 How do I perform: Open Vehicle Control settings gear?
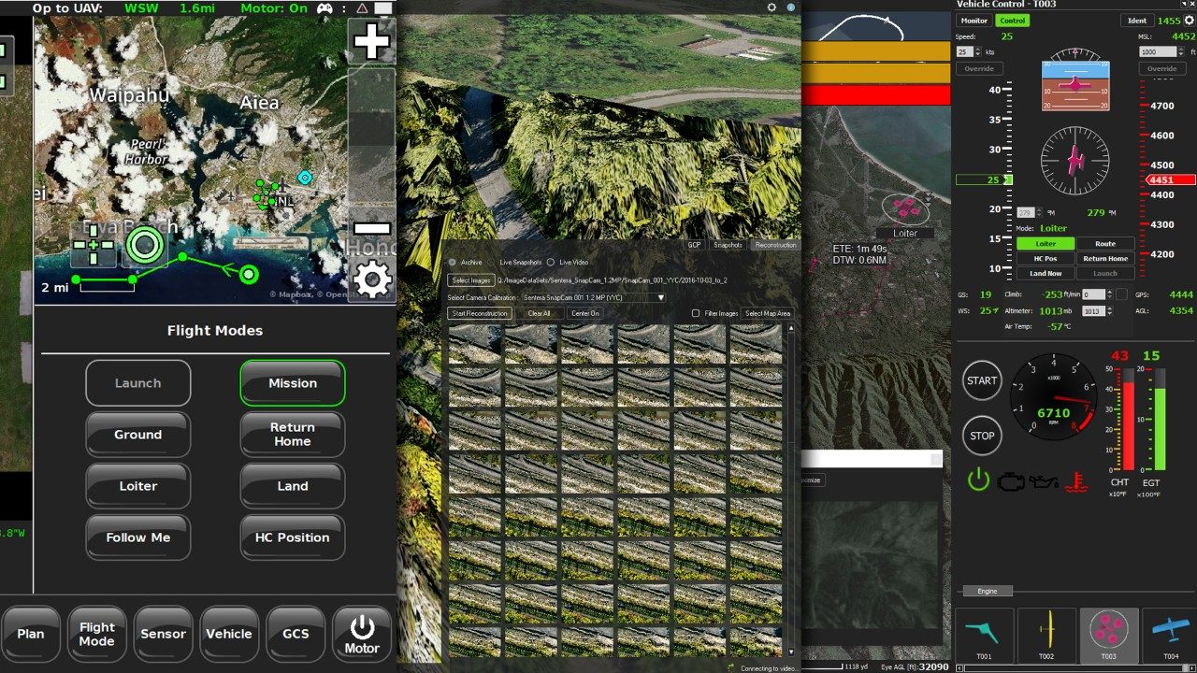[x=772, y=7]
